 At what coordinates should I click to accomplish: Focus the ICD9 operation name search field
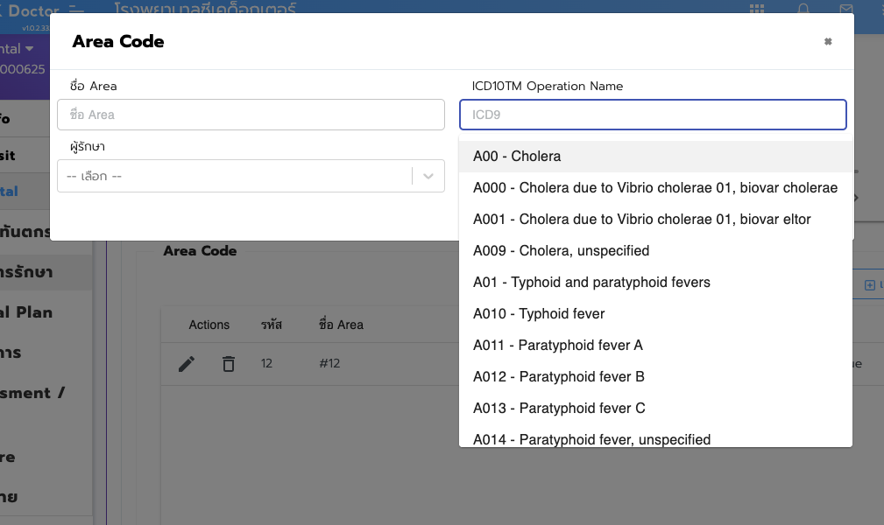(x=653, y=115)
